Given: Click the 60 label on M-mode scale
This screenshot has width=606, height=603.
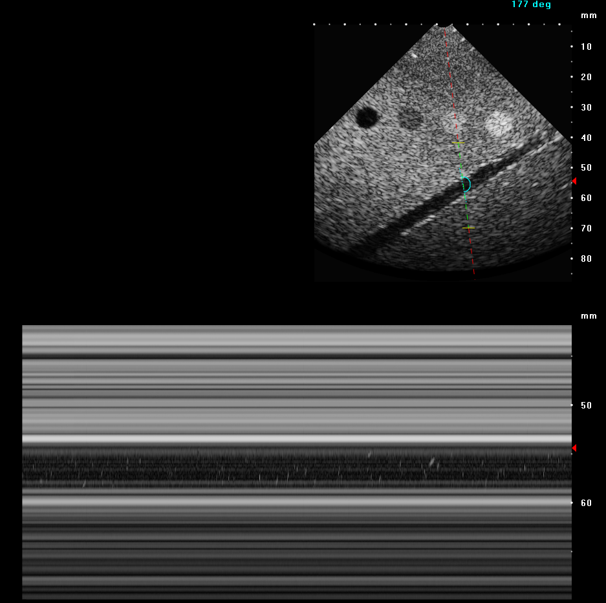Looking at the screenshot, I should tap(586, 503).
